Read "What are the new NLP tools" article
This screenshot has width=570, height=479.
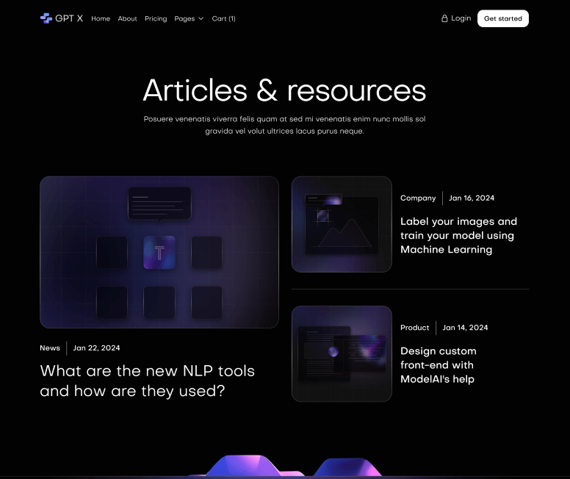point(147,381)
